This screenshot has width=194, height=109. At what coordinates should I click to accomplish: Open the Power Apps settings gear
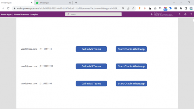click(185, 14)
